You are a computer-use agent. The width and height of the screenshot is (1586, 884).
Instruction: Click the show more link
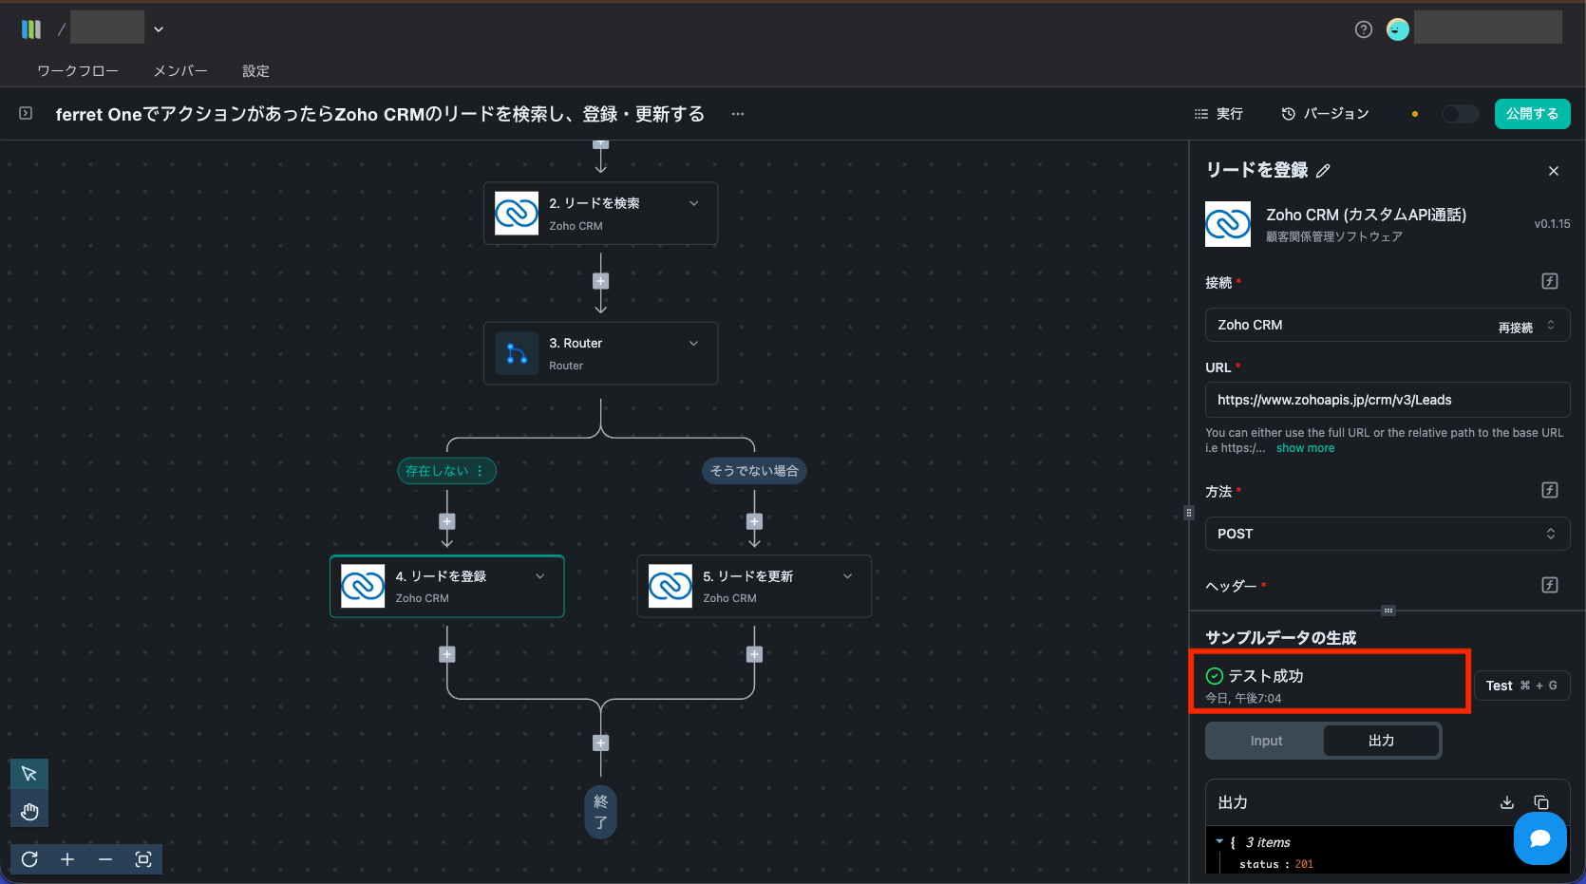(1305, 448)
